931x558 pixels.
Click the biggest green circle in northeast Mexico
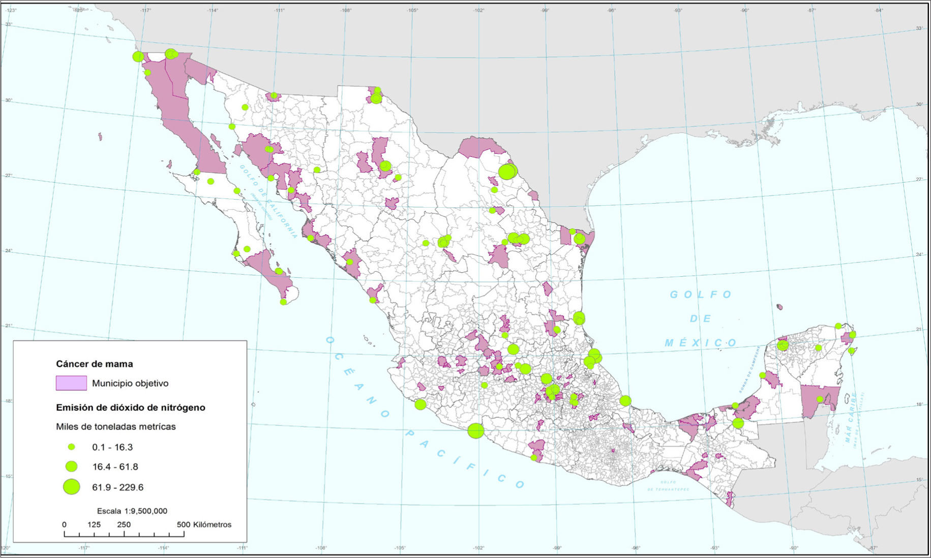[507, 172]
